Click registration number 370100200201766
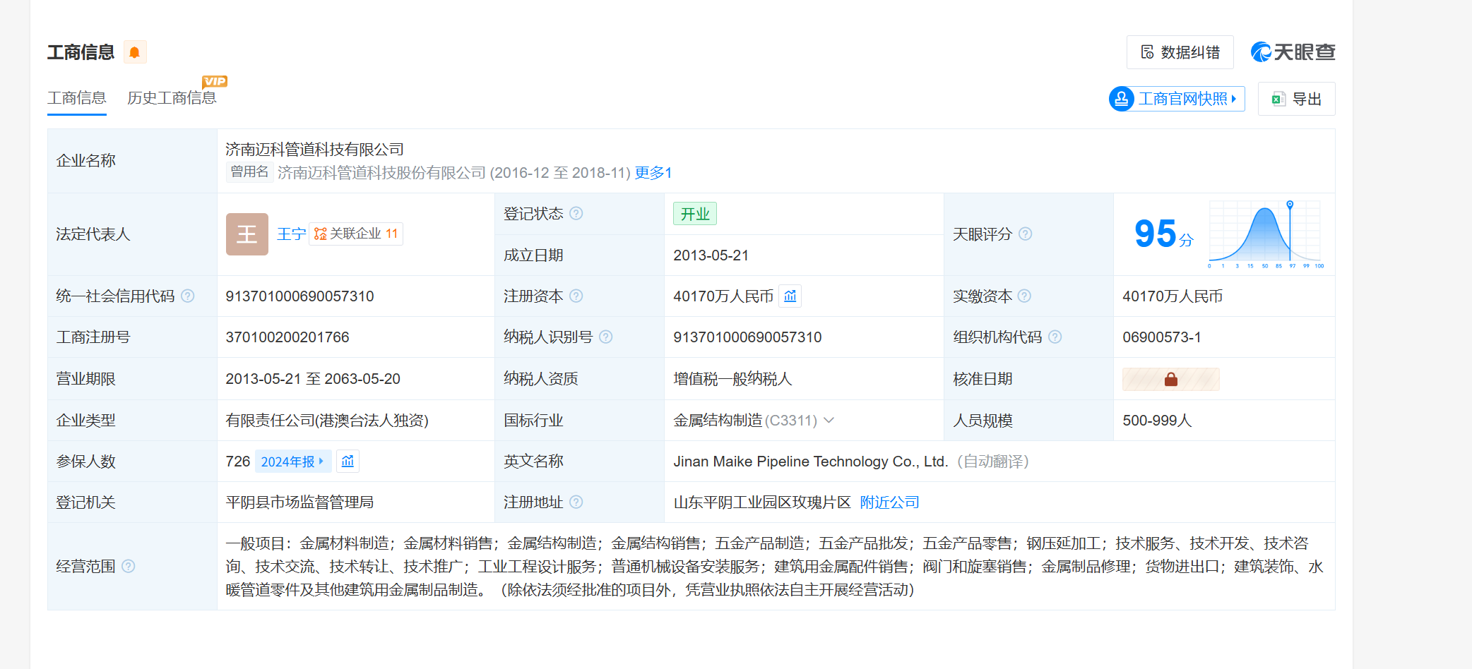The width and height of the screenshot is (1472, 669). point(287,337)
